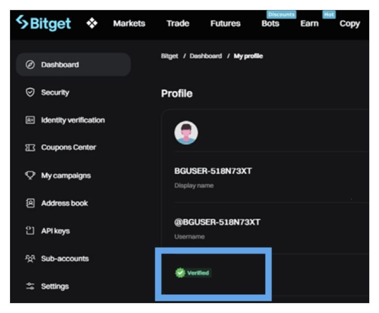Click the Address book contact icon

click(30, 203)
